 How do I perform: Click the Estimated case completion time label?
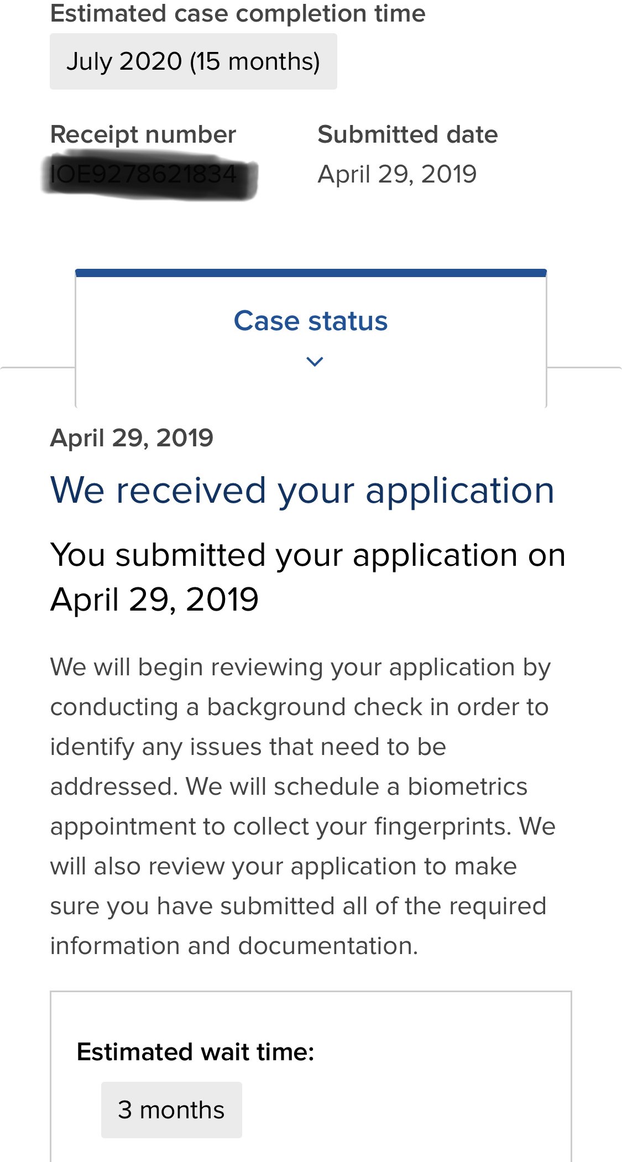[238, 13]
